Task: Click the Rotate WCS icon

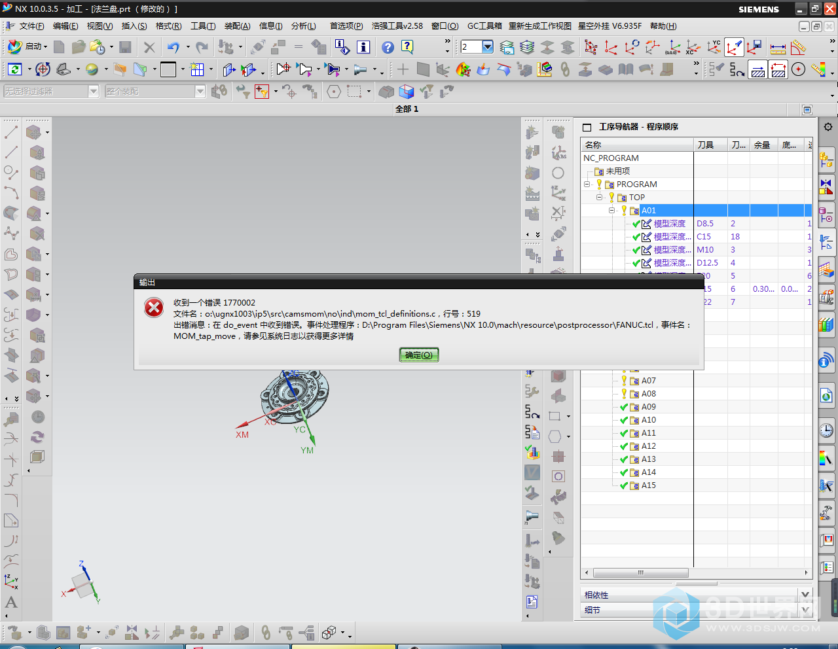Action: (x=632, y=47)
